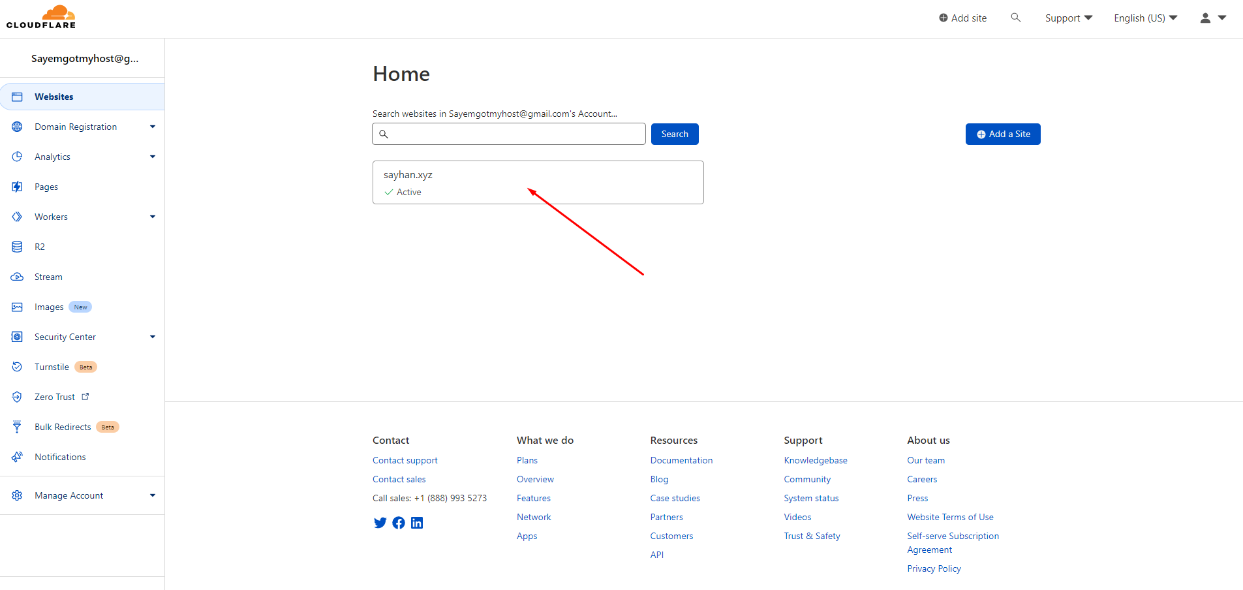The image size is (1243, 590).
Task: Click the magnifier icon in top bar
Action: tap(1015, 18)
